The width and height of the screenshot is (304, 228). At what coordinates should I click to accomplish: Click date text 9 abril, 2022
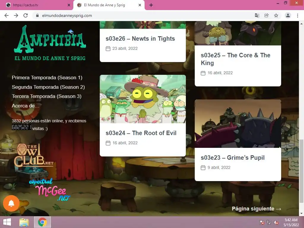click(219, 167)
